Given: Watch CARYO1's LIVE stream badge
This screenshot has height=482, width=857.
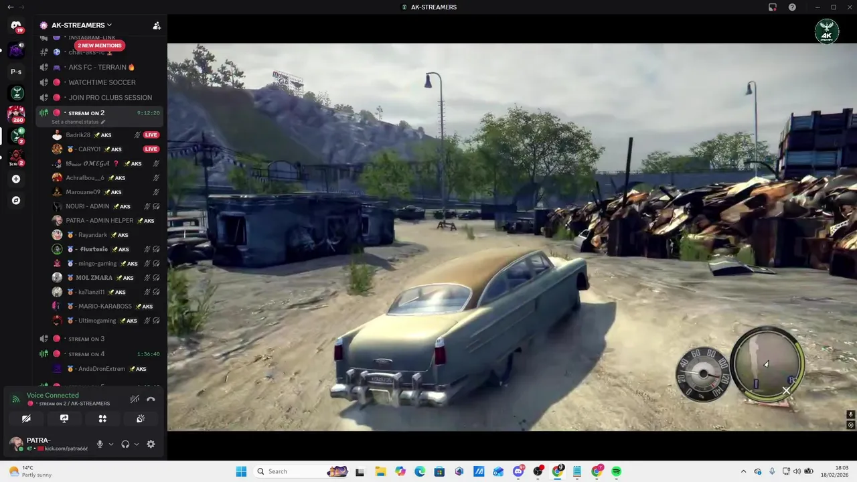Looking at the screenshot, I should click(x=151, y=149).
